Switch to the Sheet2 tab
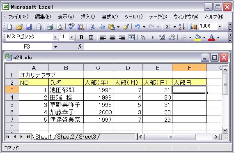Image resolution: width=234 pixels, height=153 pixels. (66, 137)
